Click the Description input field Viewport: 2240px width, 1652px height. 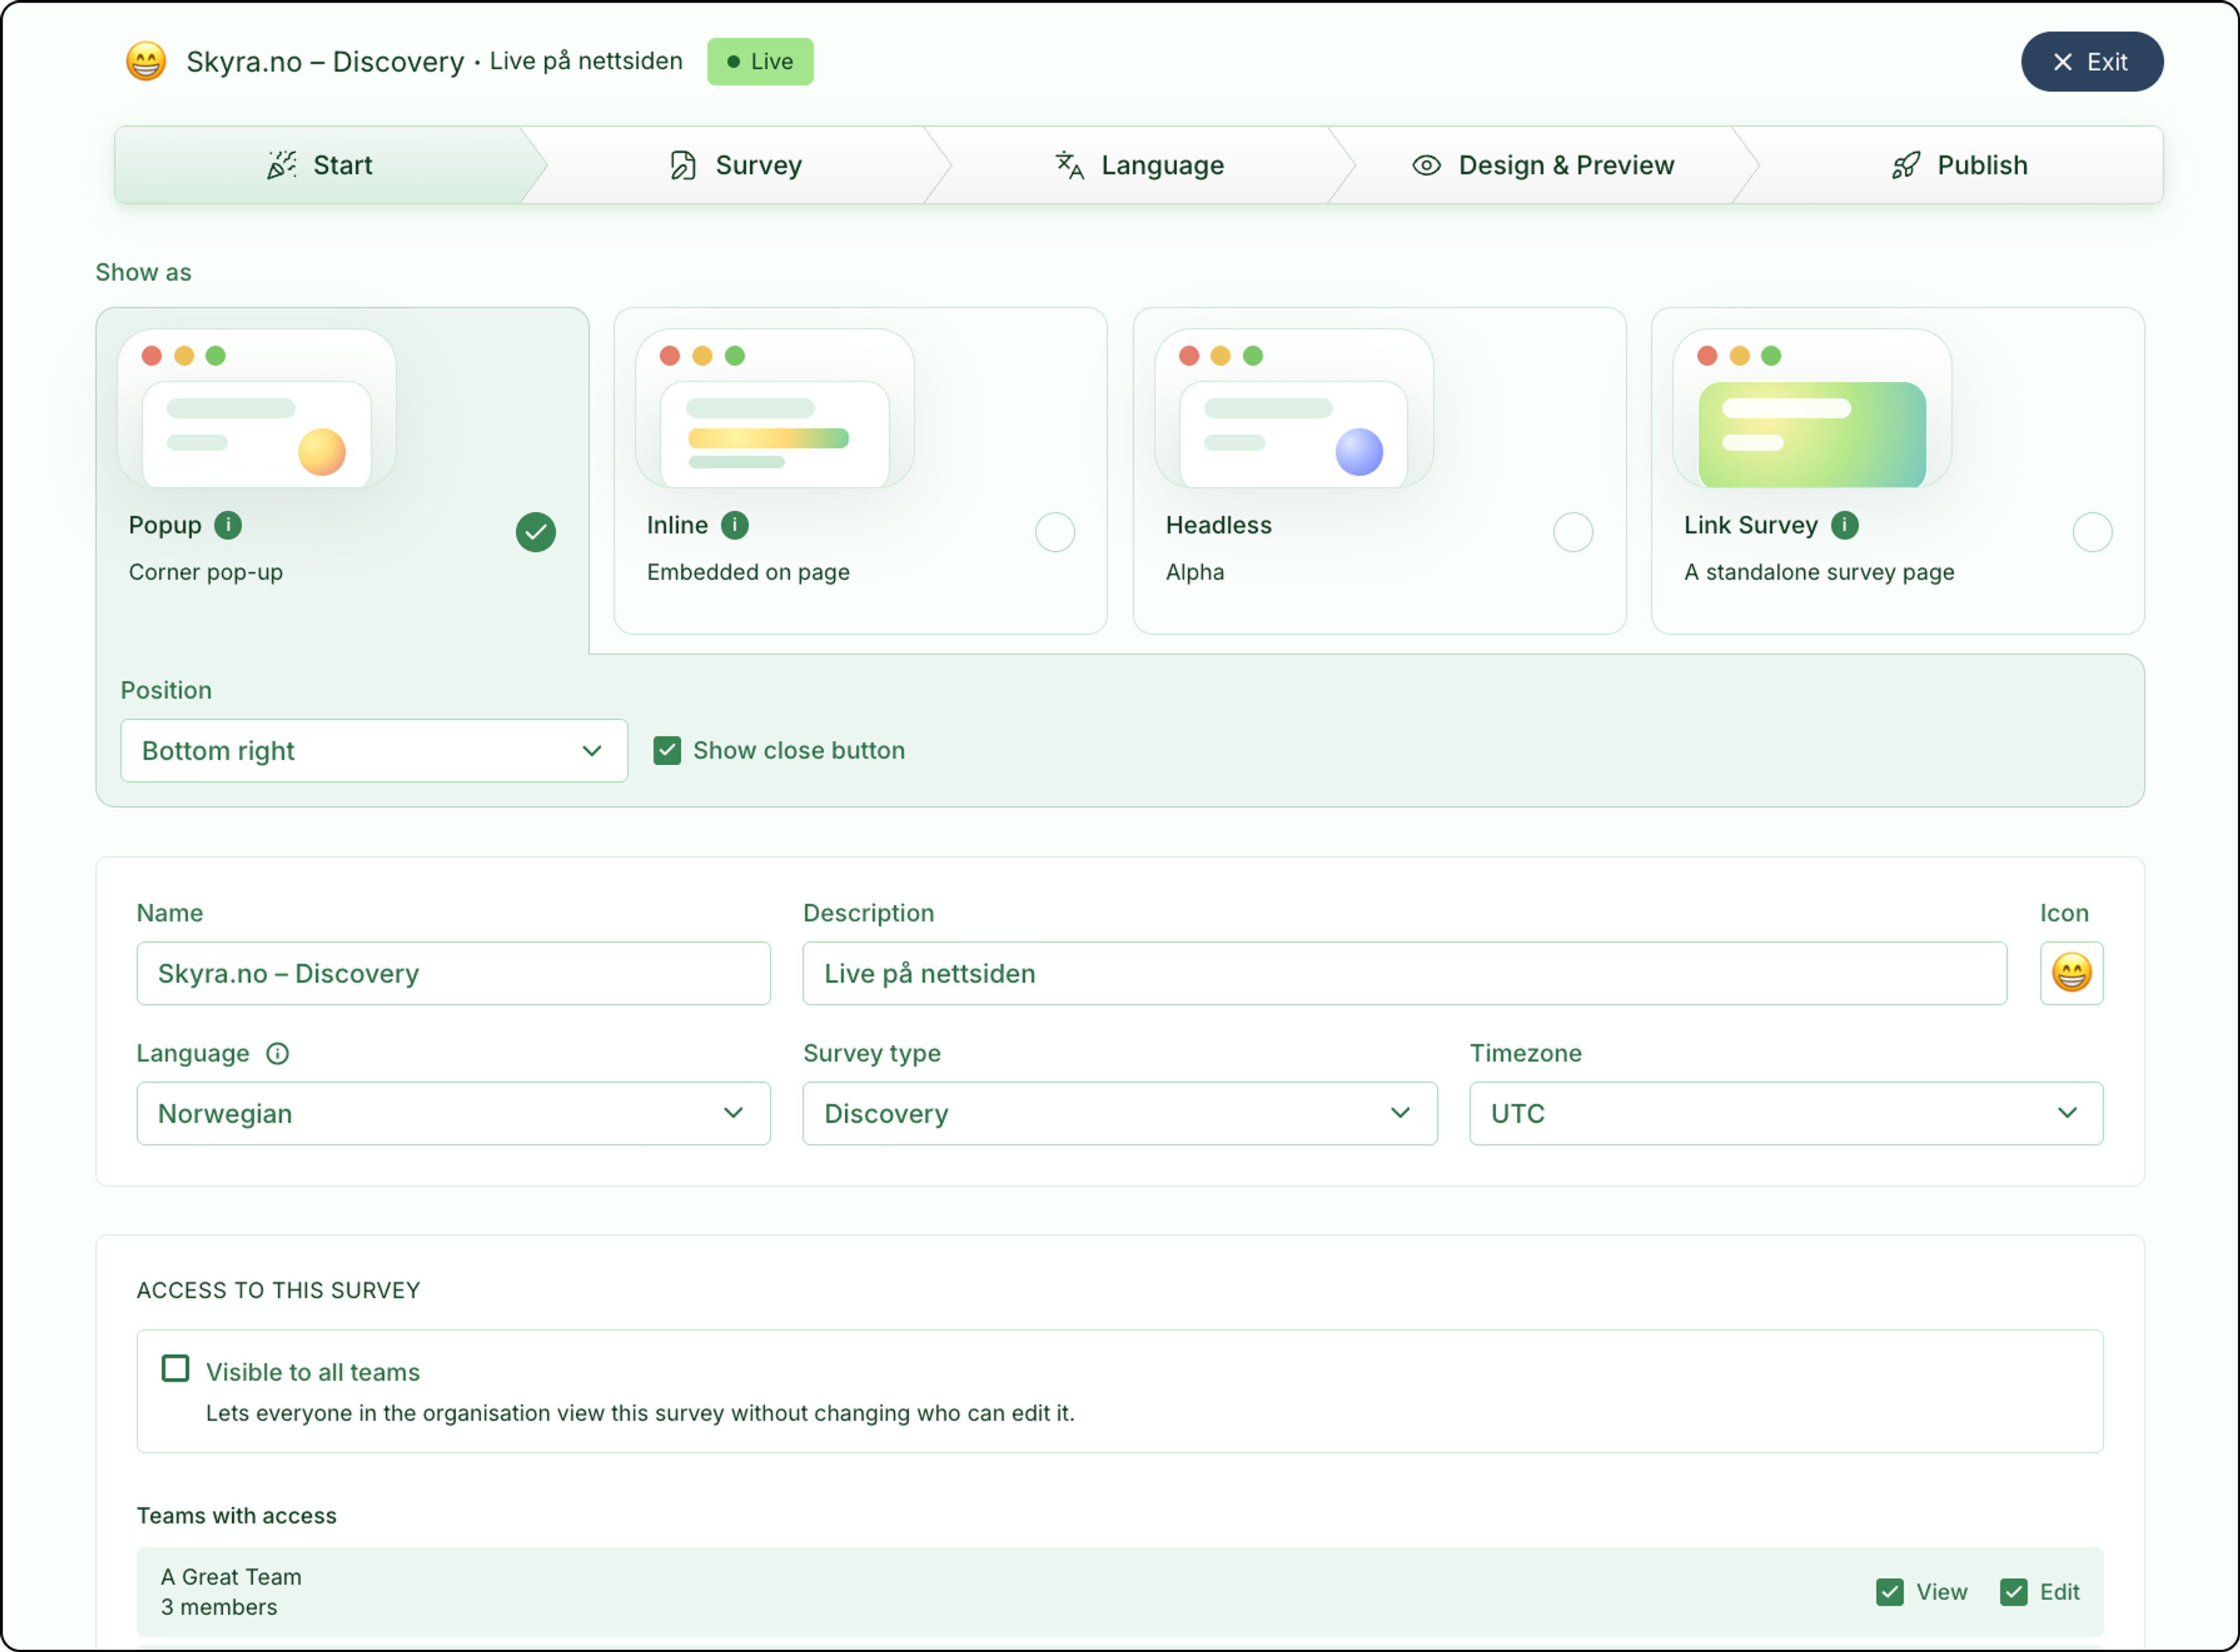pyautogui.click(x=1404, y=973)
